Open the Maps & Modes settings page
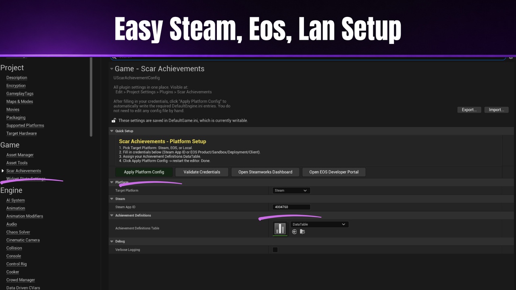 (20, 101)
